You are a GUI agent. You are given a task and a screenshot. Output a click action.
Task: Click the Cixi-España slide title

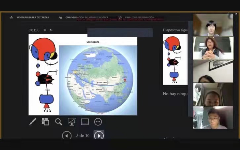tap(93, 42)
